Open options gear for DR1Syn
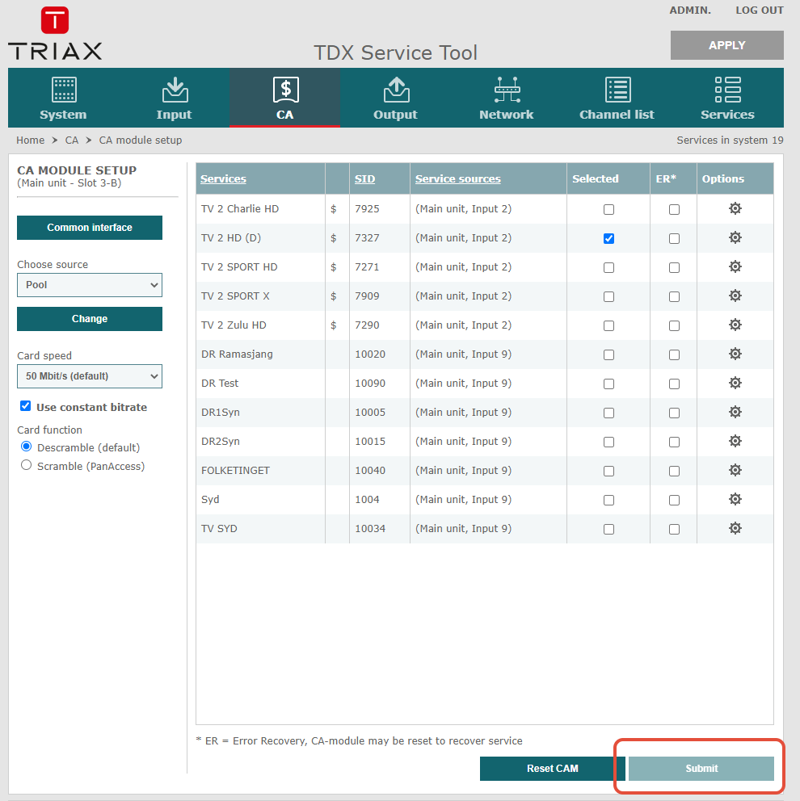This screenshot has height=801, width=800. coord(735,413)
